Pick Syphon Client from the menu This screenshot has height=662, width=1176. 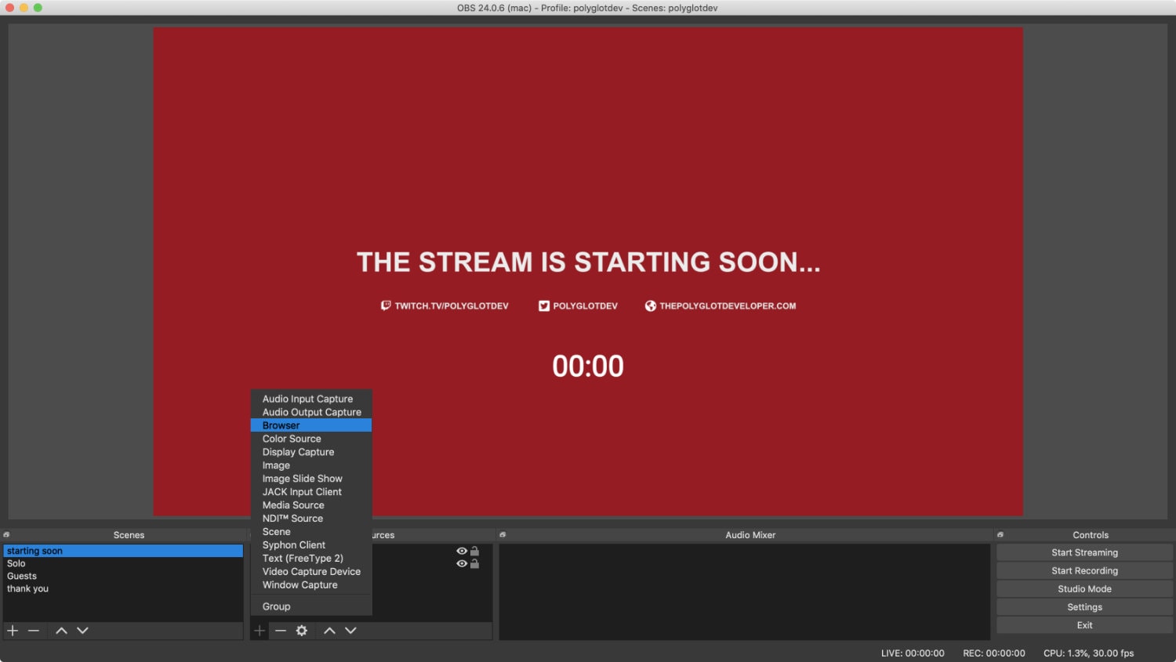(311, 545)
